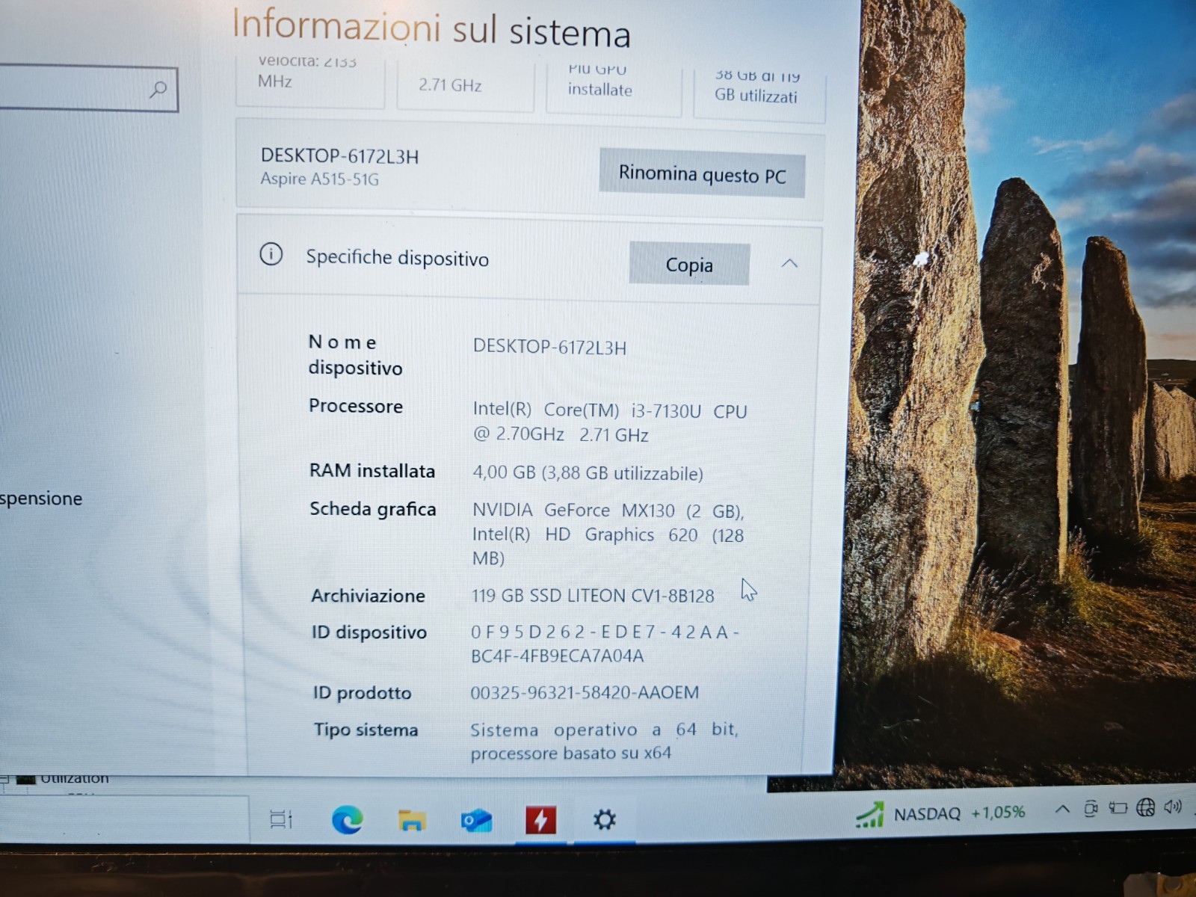Select Tipo sistema 64 bit value
This screenshot has height=897, width=1196.
coord(604,741)
